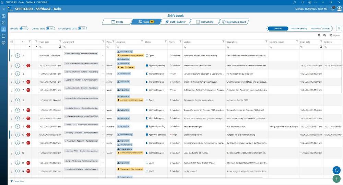
Task: Enable the Unread tasks switch
Action: 50,28
